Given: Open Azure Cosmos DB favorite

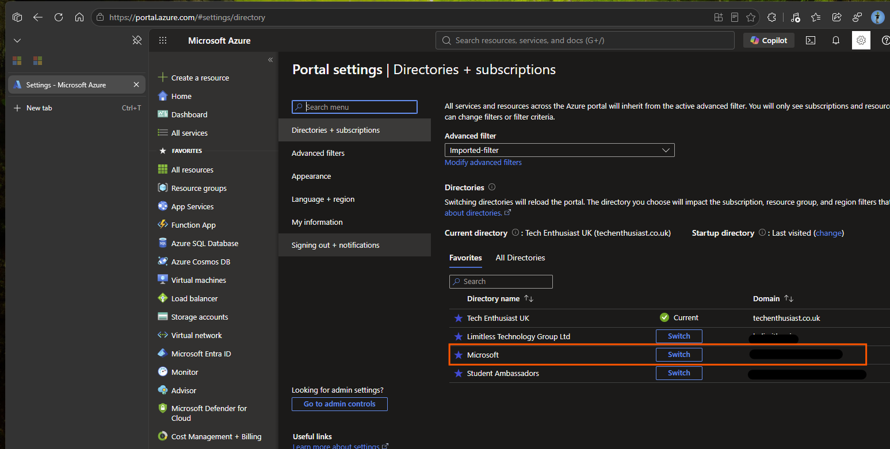Looking at the screenshot, I should tap(194, 262).
